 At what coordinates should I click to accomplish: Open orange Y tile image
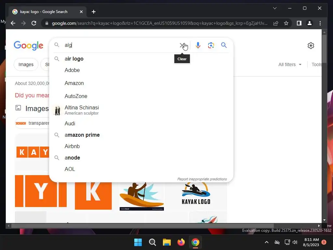(x=41, y=191)
